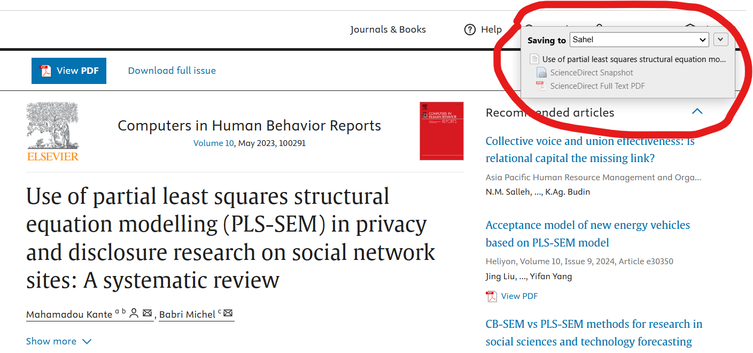Open the Volume 10 link
753x353 pixels.
click(x=213, y=143)
